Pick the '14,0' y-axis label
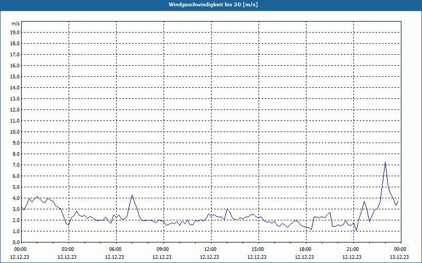The width and height of the screenshot is (422, 263). pyautogui.click(x=15, y=87)
